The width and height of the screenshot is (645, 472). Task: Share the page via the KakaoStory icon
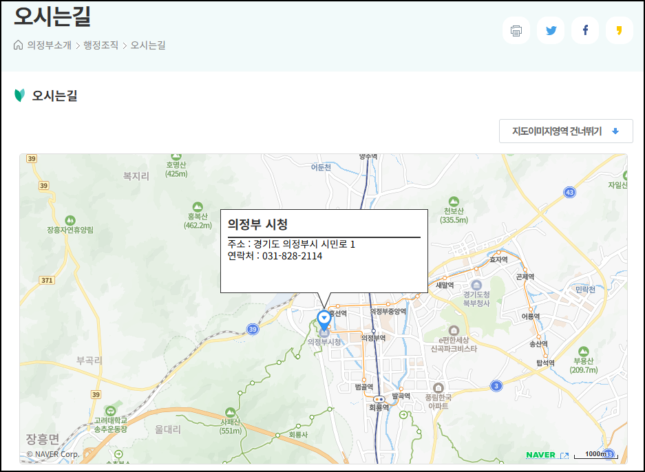pos(620,30)
